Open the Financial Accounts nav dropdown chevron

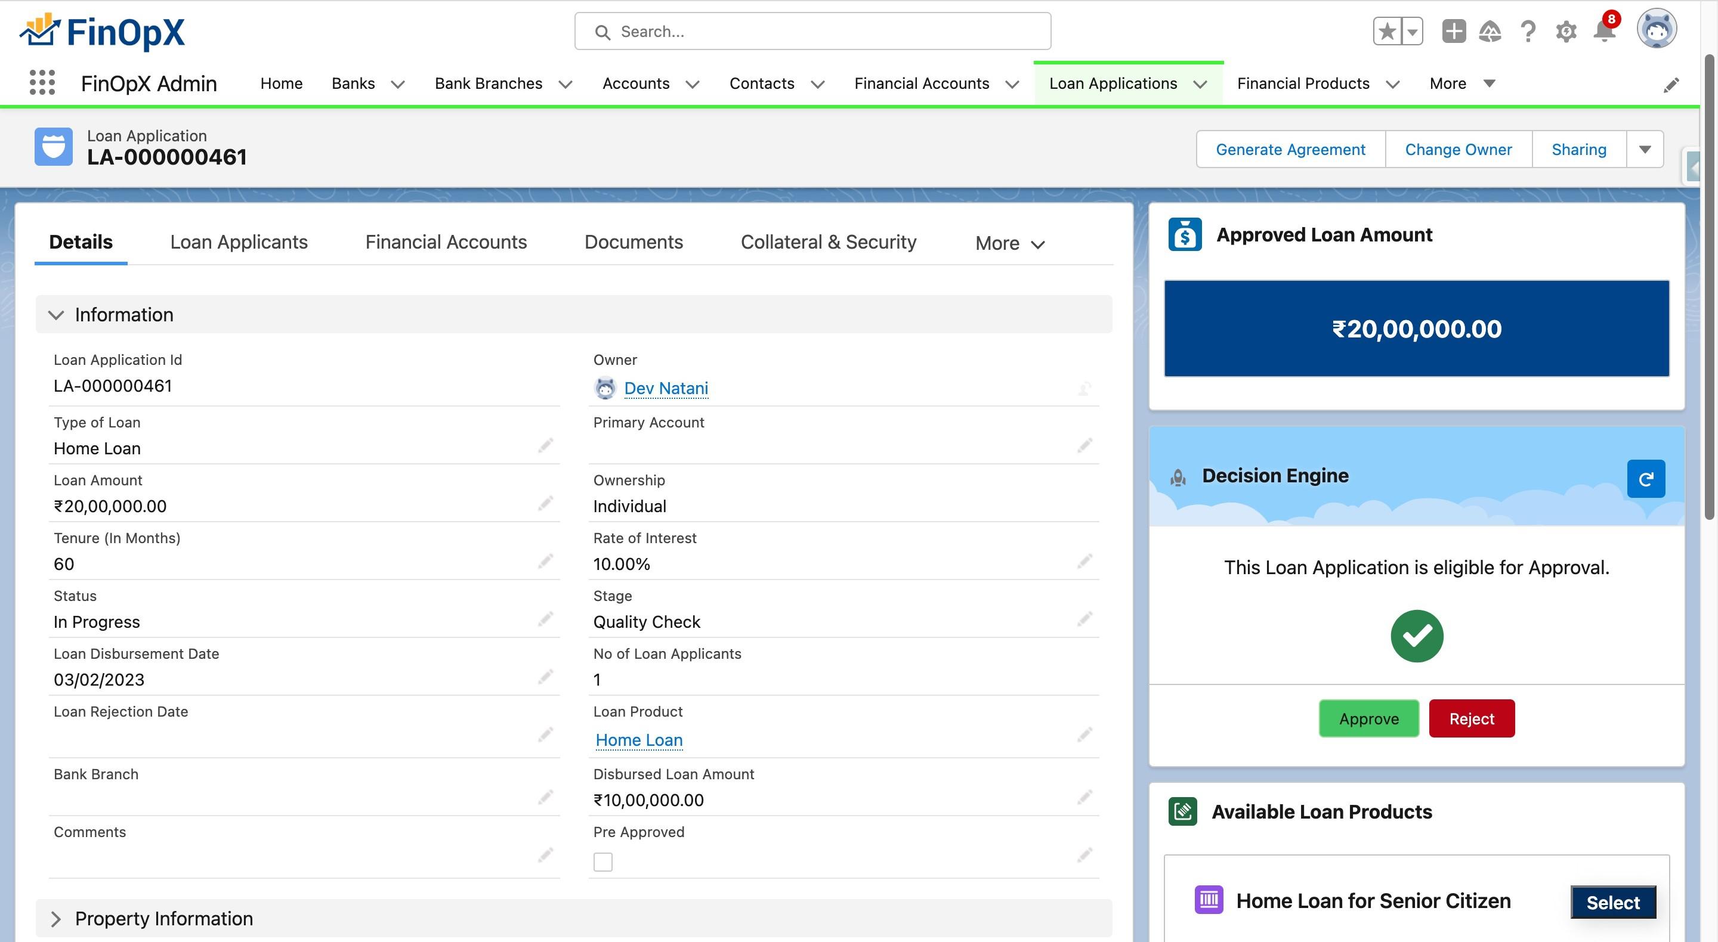tap(1012, 84)
